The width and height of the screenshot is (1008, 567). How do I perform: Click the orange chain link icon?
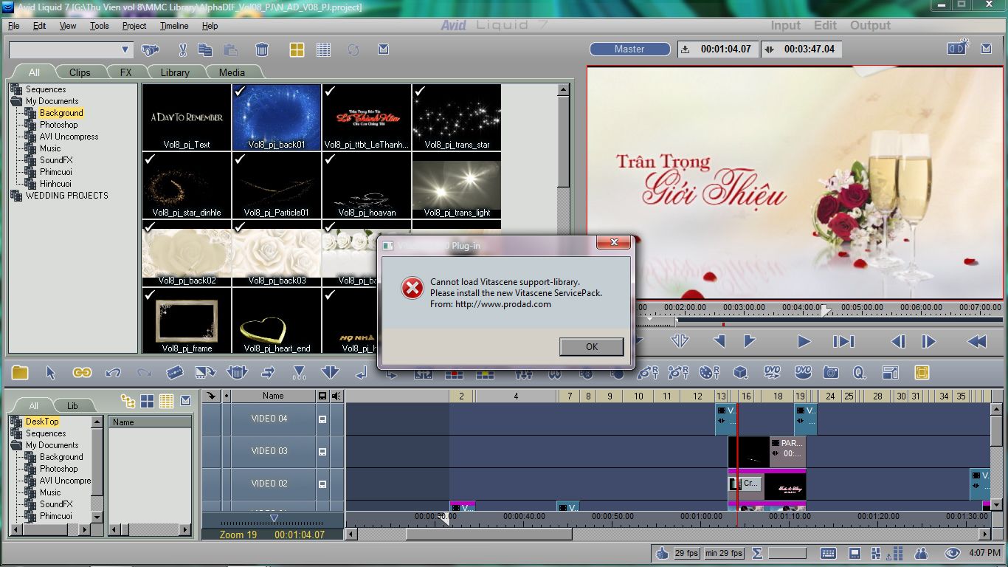pos(81,373)
